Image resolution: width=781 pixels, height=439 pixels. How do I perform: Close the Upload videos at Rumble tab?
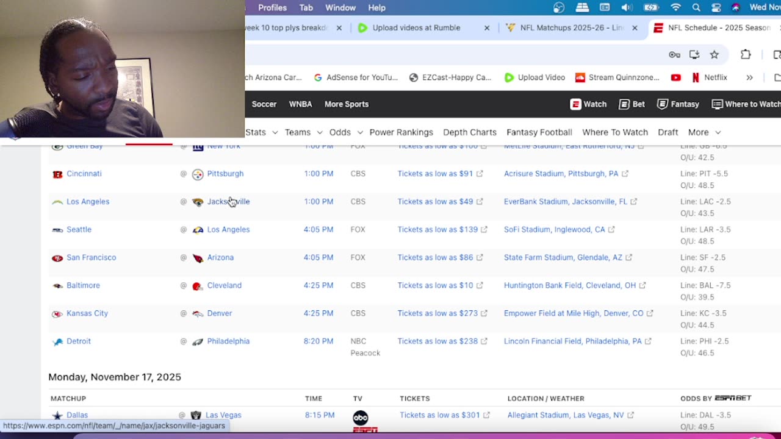(x=487, y=27)
